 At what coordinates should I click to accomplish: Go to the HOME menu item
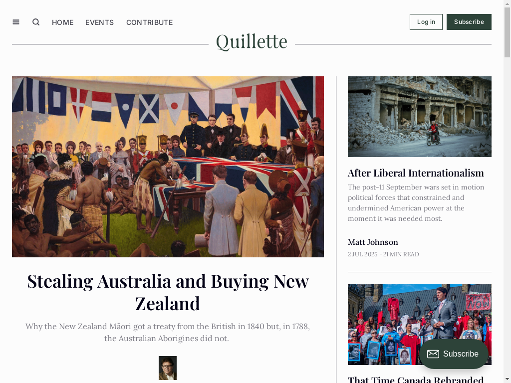click(x=62, y=22)
